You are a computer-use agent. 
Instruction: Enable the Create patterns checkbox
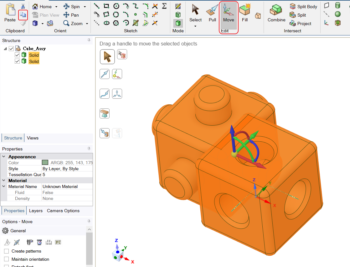[x=7, y=251]
